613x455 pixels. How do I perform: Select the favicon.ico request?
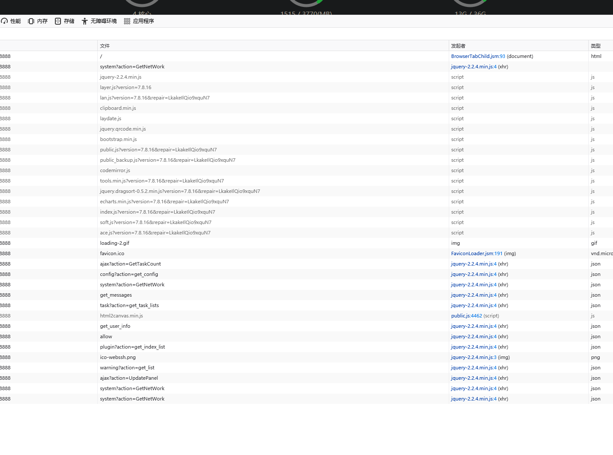pyautogui.click(x=112, y=253)
